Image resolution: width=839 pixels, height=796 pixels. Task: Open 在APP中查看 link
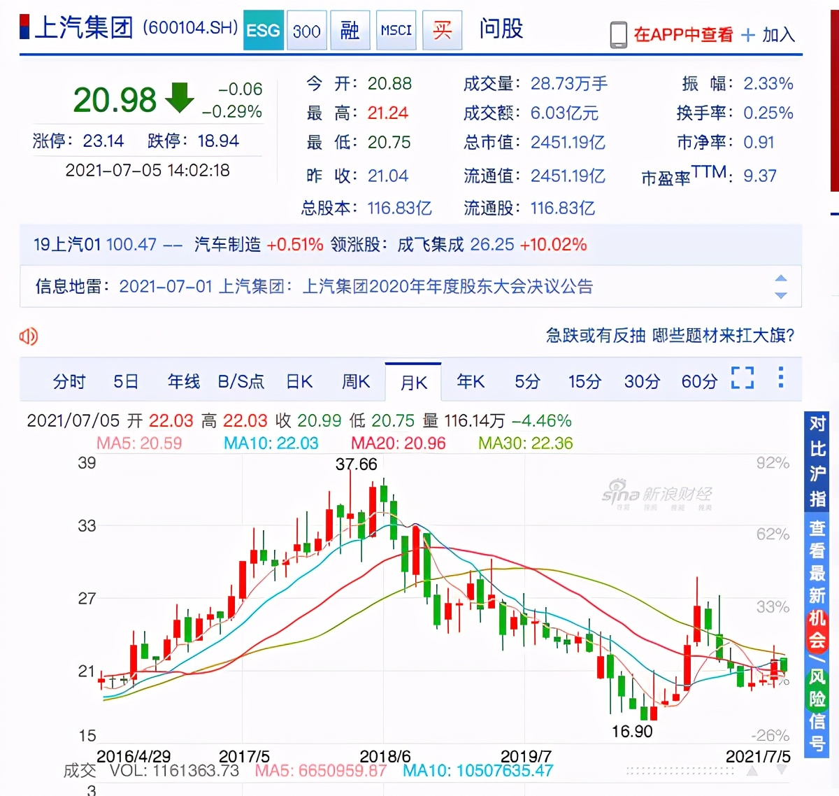click(683, 34)
